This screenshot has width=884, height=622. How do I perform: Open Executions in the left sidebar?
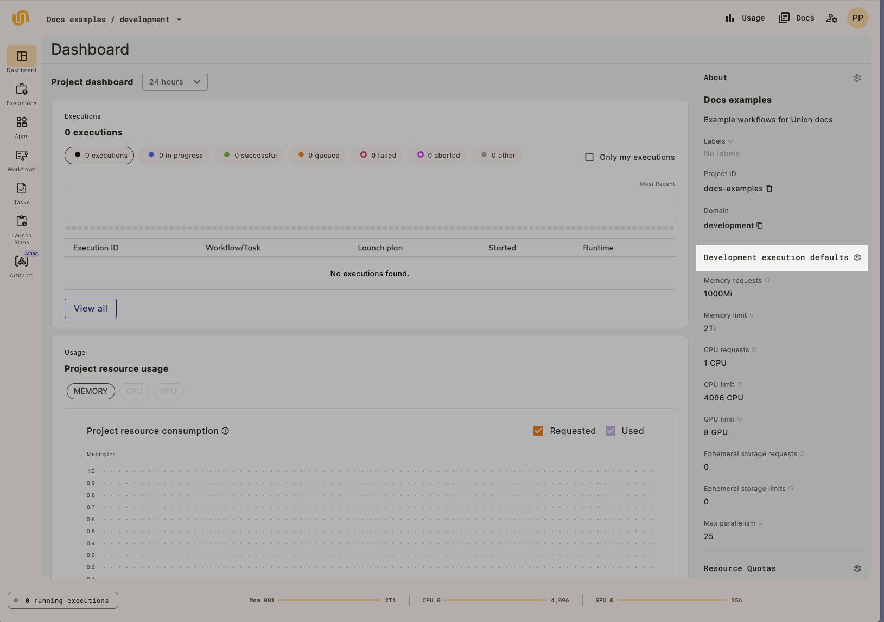click(22, 94)
